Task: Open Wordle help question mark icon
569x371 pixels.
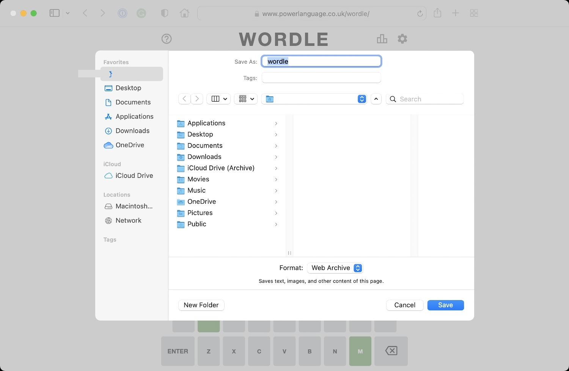Action: pyautogui.click(x=167, y=39)
